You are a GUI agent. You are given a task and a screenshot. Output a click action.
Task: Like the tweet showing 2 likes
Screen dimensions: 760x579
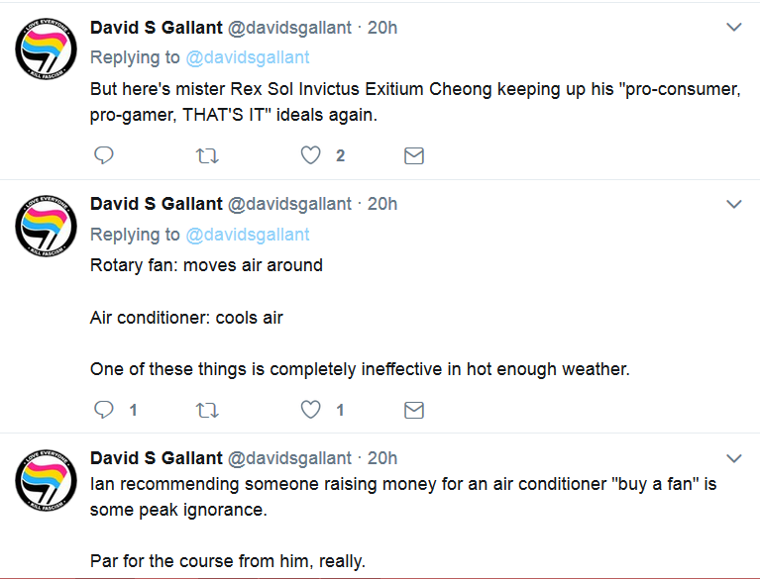[x=311, y=155]
